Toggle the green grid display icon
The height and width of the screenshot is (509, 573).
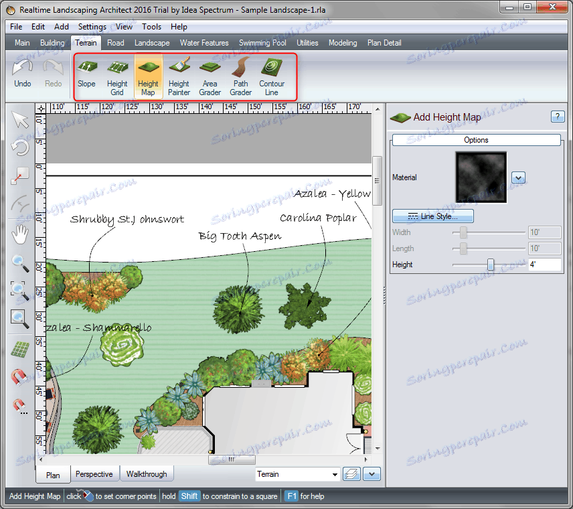click(21, 350)
